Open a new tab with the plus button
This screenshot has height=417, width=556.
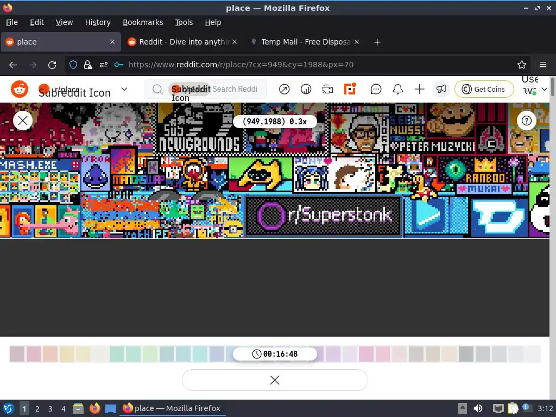377,42
